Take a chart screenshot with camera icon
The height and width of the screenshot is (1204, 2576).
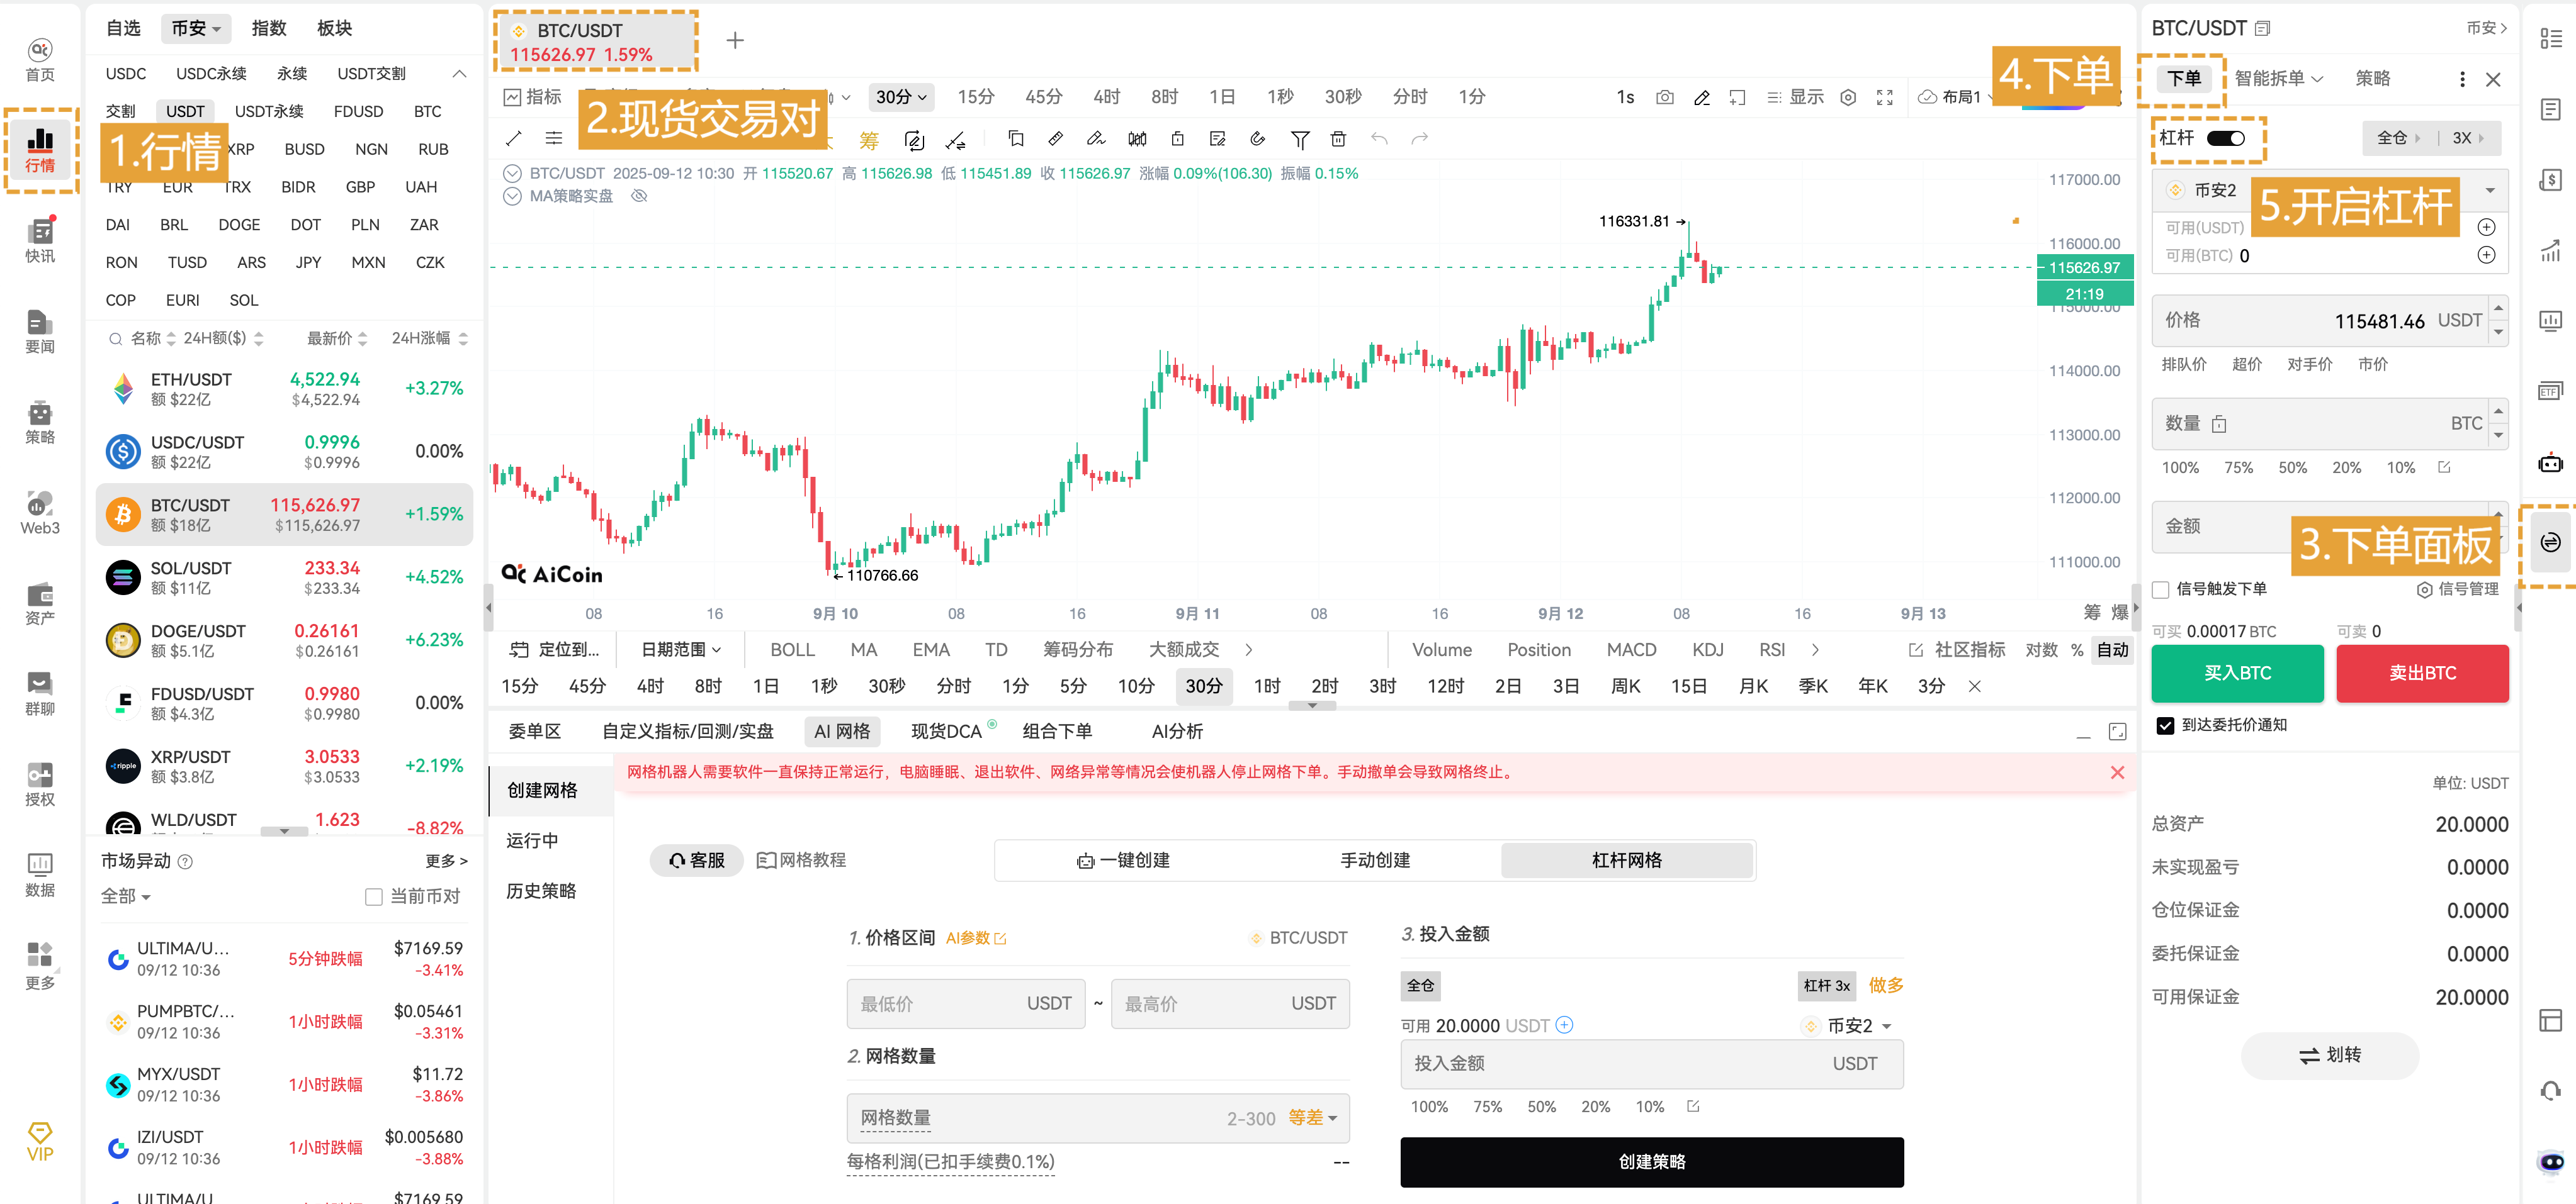click(x=1664, y=97)
